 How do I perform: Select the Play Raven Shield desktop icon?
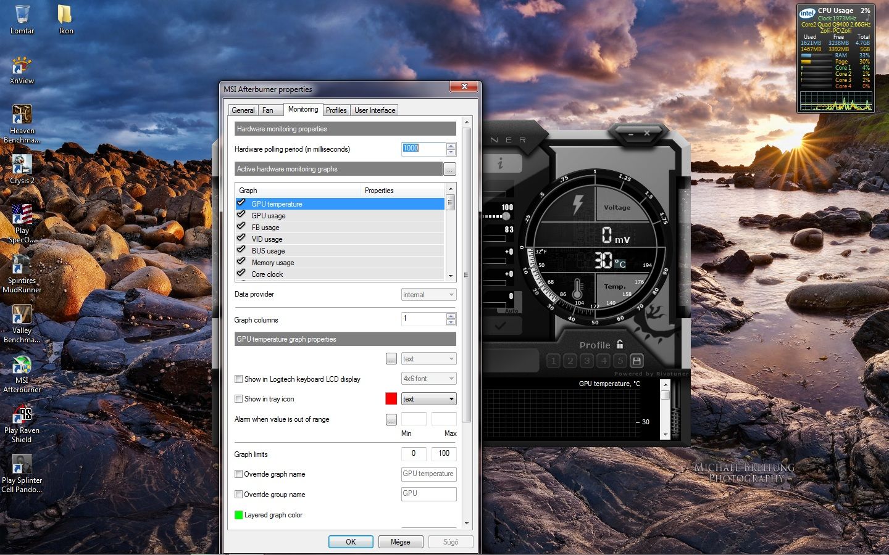click(x=22, y=424)
